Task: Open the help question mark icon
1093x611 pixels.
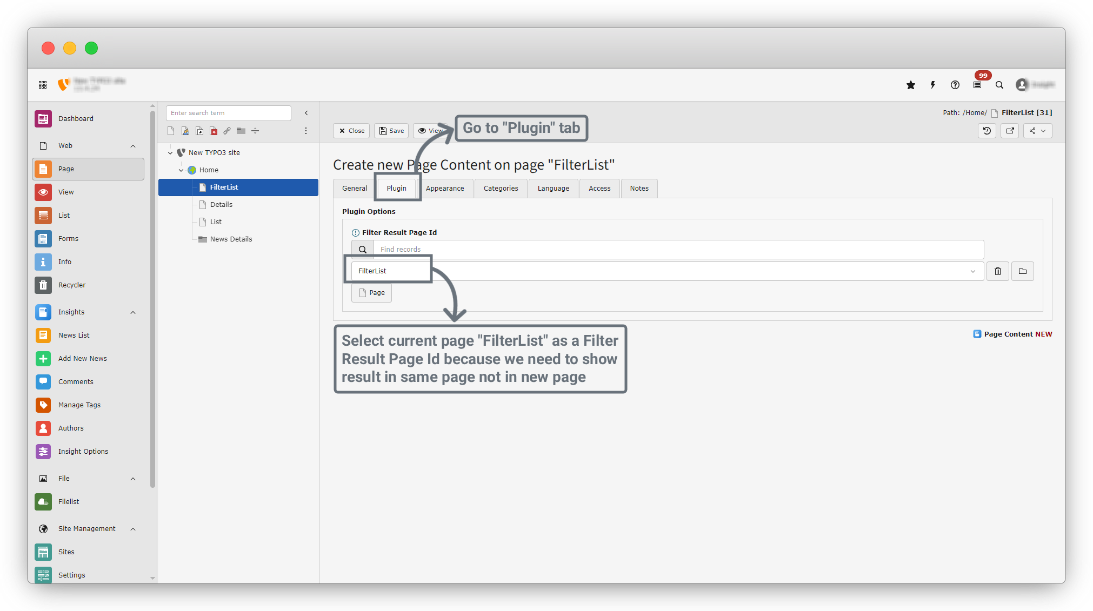Action: [955, 85]
